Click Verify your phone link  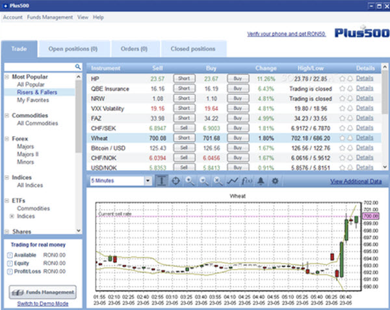coord(286,34)
